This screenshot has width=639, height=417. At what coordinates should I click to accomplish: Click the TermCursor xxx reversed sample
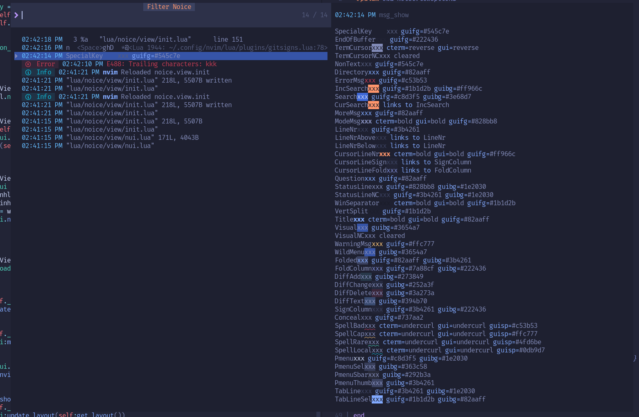coord(377,48)
